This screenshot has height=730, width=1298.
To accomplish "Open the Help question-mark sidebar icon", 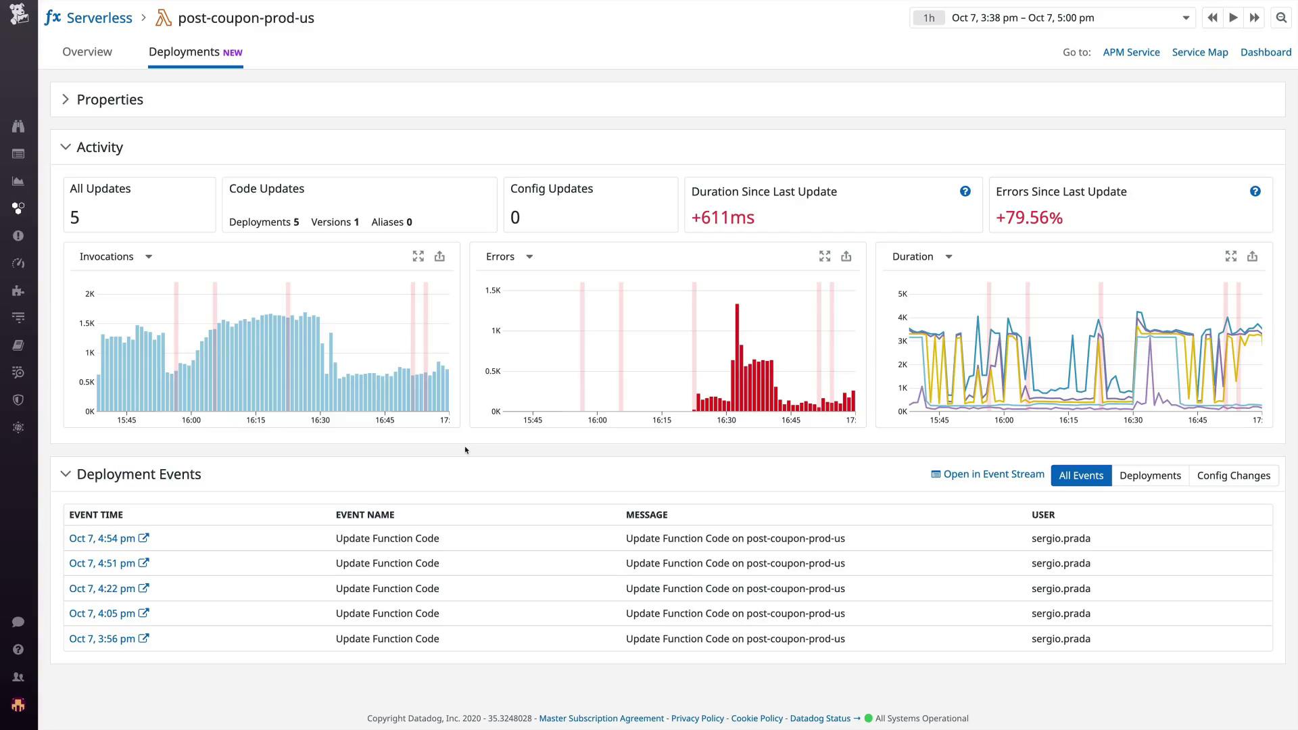I will [x=18, y=650].
